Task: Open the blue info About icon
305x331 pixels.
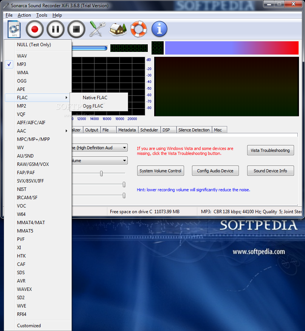Action: pos(159,29)
